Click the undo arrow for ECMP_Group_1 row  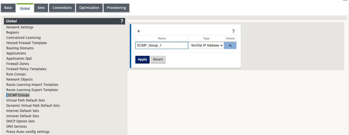tap(230, 45)
